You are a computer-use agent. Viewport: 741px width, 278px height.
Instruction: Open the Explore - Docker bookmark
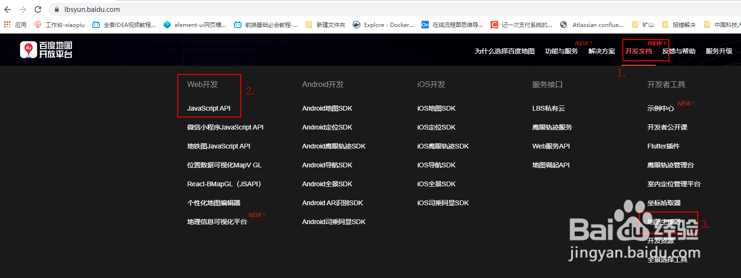click(383, 25)
